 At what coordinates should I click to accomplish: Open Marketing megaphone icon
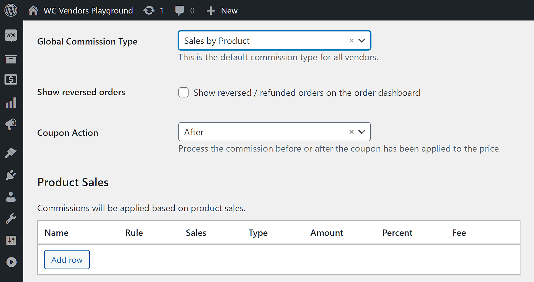click(11, 124)
